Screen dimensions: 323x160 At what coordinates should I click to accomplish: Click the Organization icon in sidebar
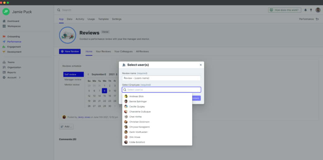pyautogui.click(x=4, y=67)
